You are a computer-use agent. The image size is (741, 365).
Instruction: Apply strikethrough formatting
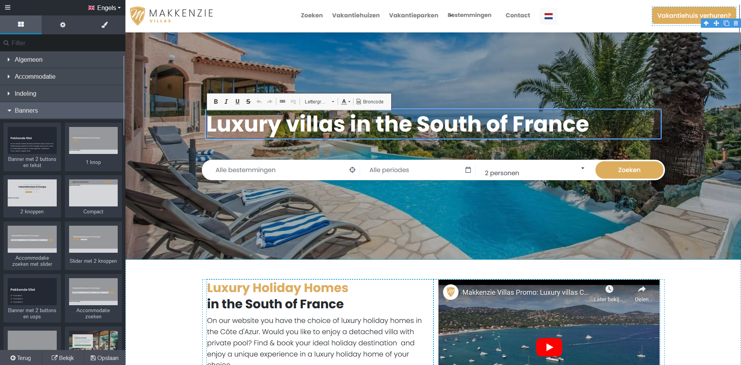[248, 101]
